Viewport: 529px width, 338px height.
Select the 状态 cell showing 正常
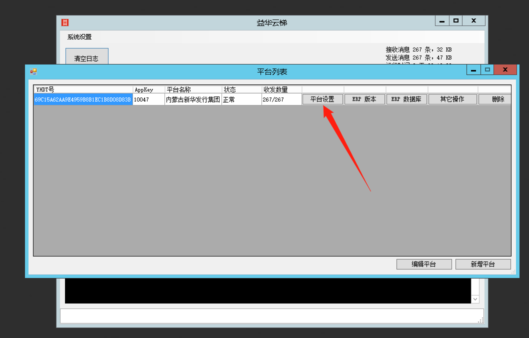[241, 99]
